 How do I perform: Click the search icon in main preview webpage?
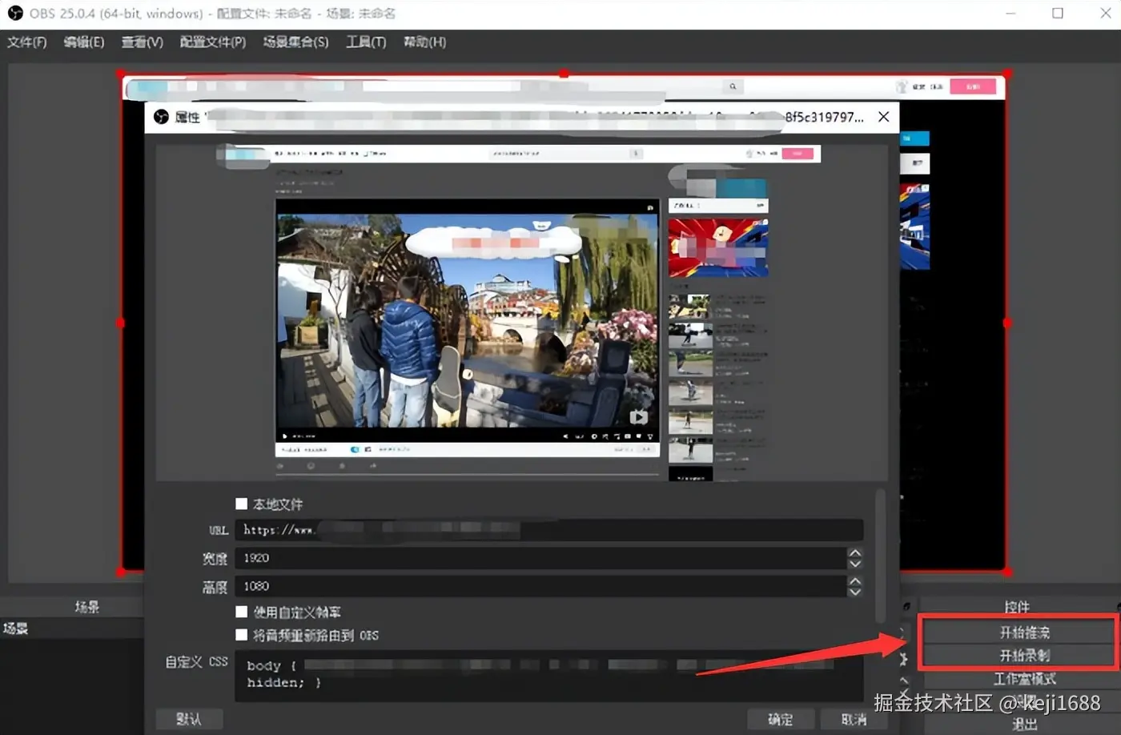733,86
